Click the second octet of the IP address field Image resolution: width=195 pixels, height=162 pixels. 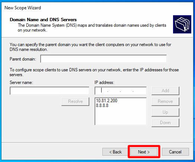pos(114,91)
